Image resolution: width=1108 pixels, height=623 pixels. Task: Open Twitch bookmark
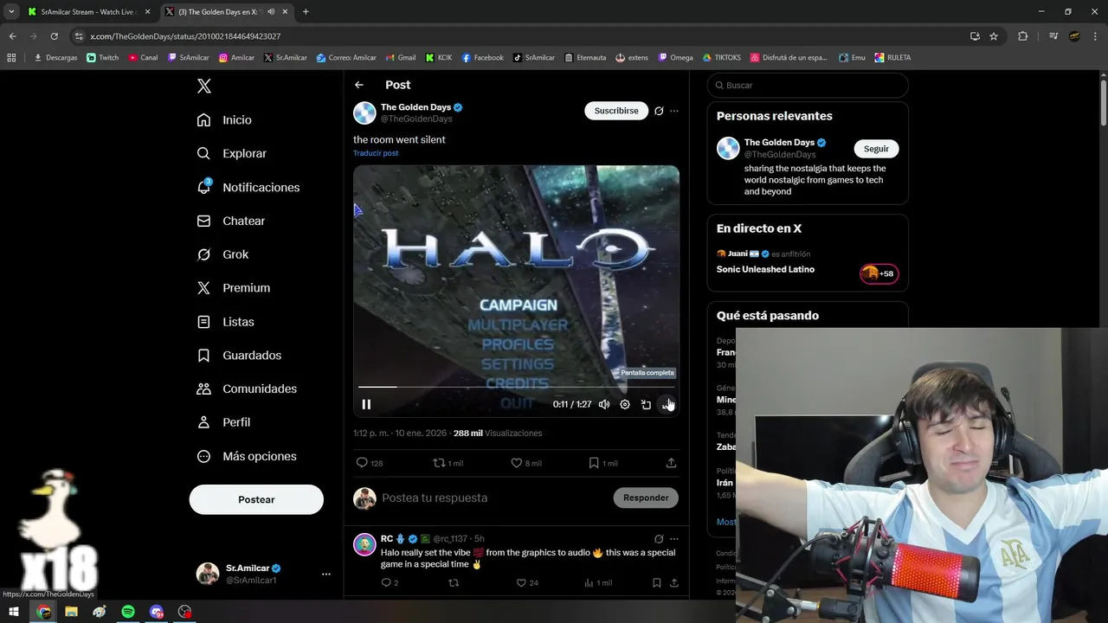pyautogui.click(x=103, y=58)
